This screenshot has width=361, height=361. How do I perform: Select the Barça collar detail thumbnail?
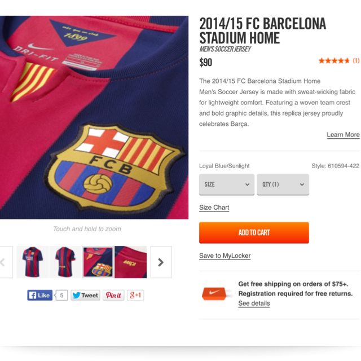click(130, 262)
